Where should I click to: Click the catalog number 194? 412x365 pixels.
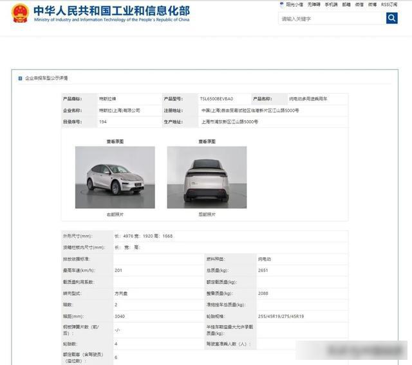click(x=103, y=121)
